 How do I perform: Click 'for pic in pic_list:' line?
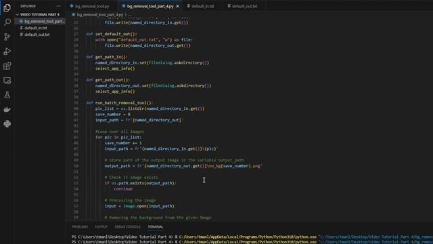tap(118, 137)
